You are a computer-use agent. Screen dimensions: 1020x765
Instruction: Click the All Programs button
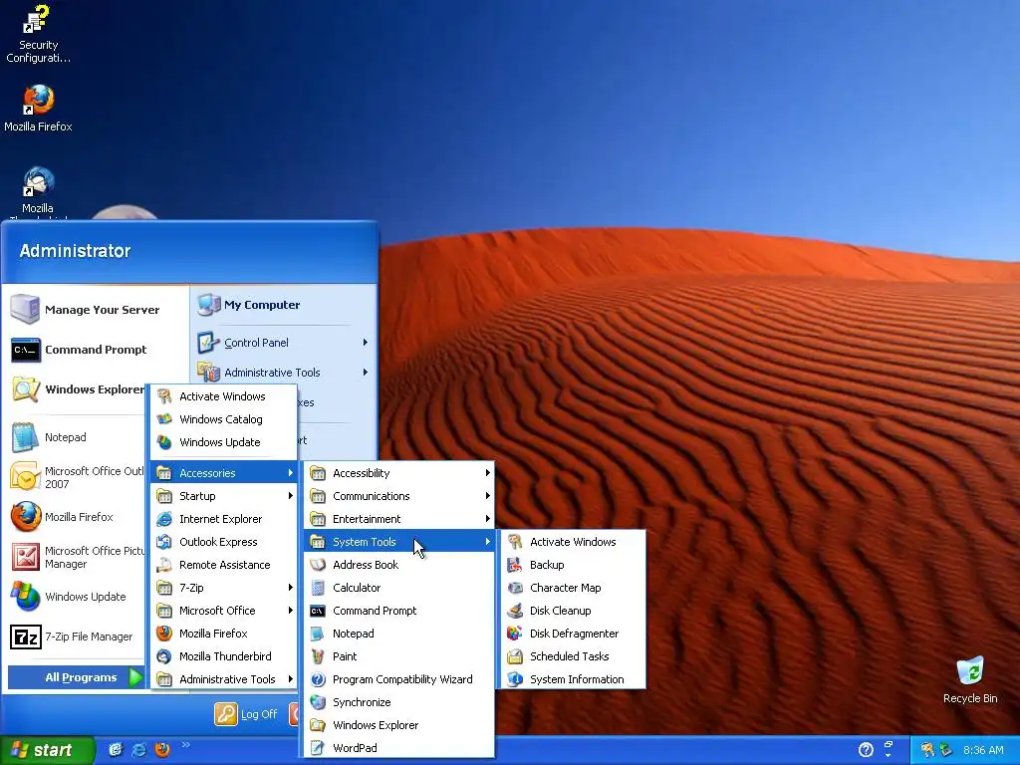(x=76, y=677)
